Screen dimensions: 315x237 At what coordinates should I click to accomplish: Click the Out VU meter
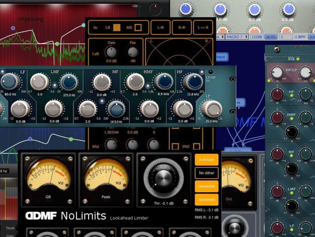point(236,176)
